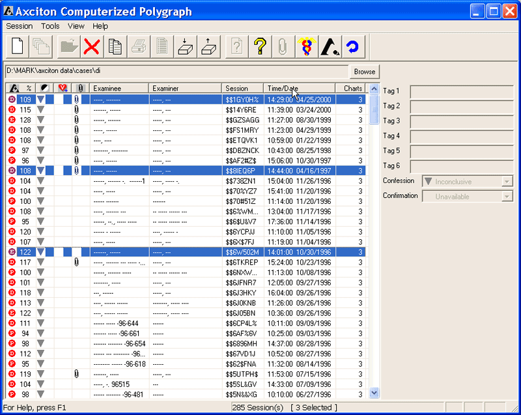Viewport: 521px width, 415px height.
Task: Click into the Tag 4 field
Action: [x=462, y=137]
